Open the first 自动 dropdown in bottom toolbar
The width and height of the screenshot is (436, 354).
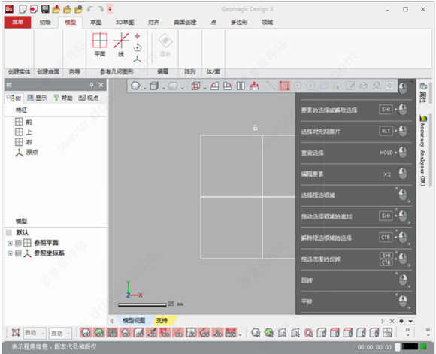(x=35, y=333)
